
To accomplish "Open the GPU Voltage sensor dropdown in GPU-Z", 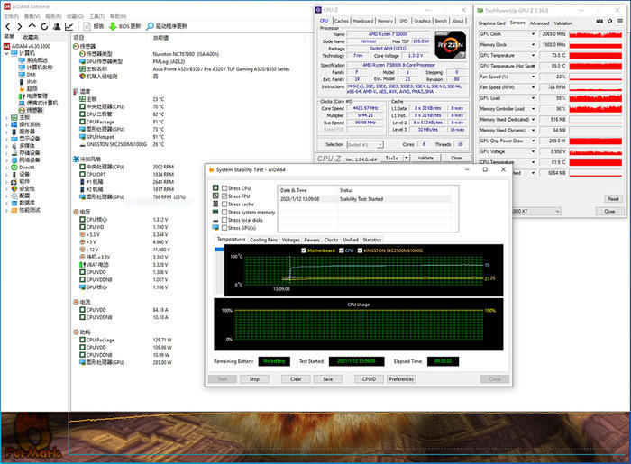I will [534, 152].
